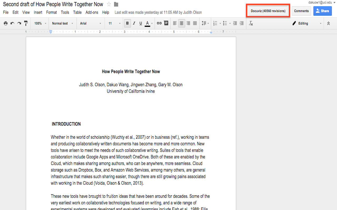Click the Docuviz revisions button
The image size is (337, 210).
[268, 11]
